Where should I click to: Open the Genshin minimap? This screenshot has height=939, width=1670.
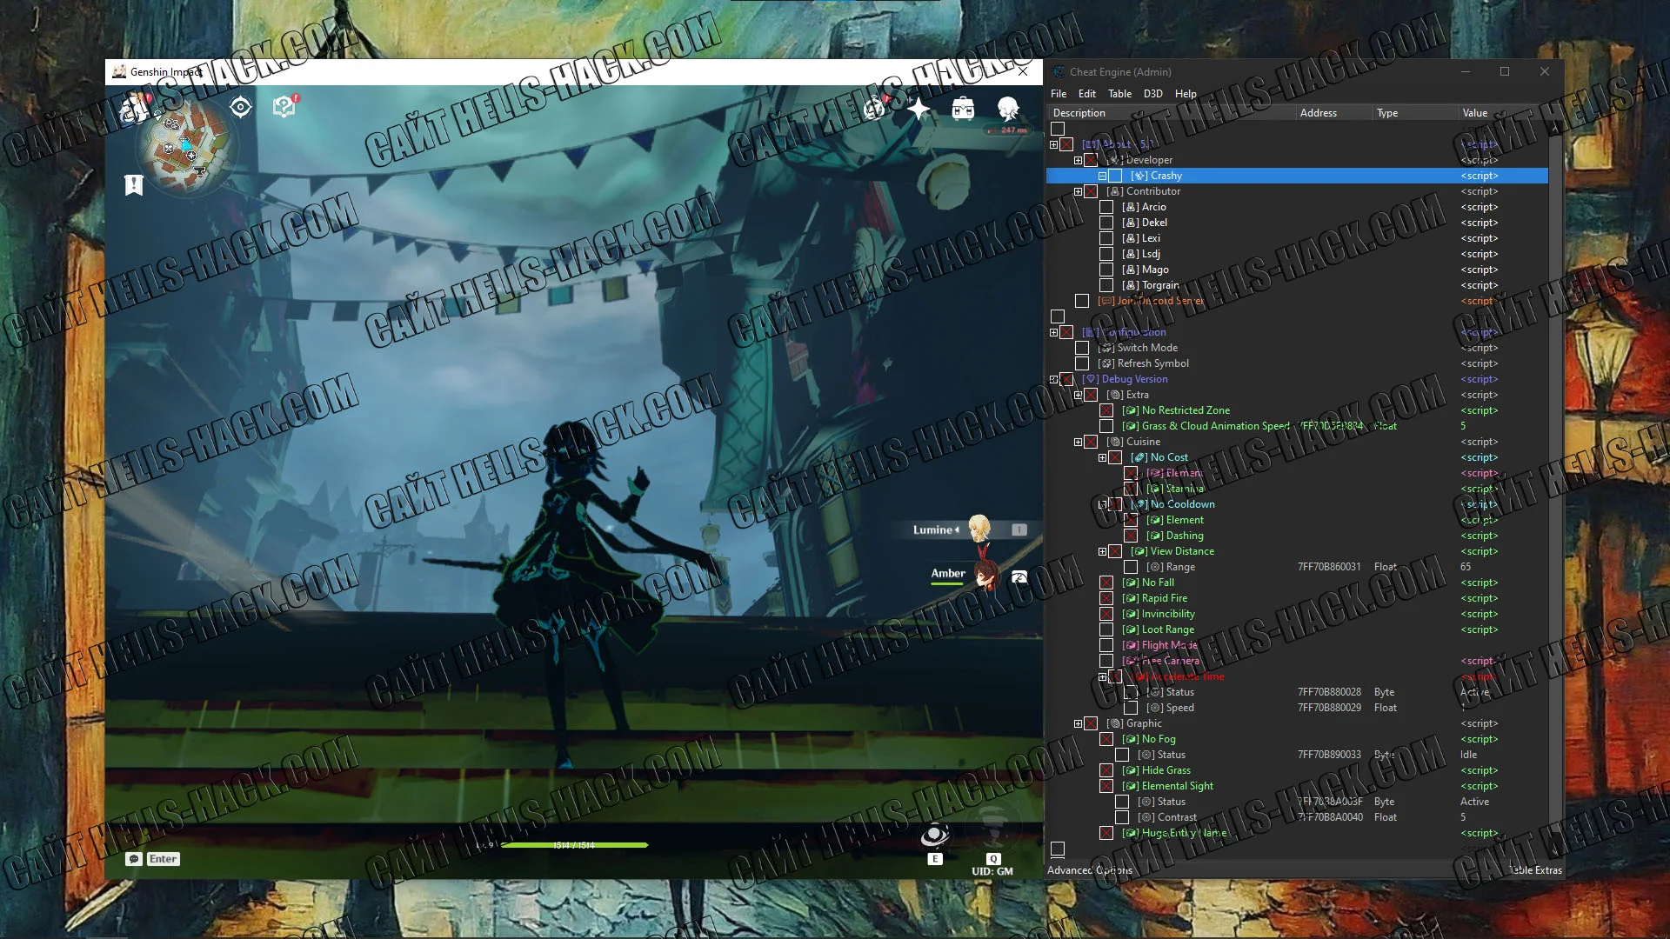point(186,144)
